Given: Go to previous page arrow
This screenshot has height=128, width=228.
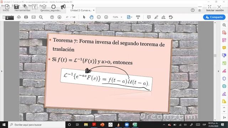Looking at the screenshot, I should click(x=52, y=17).
